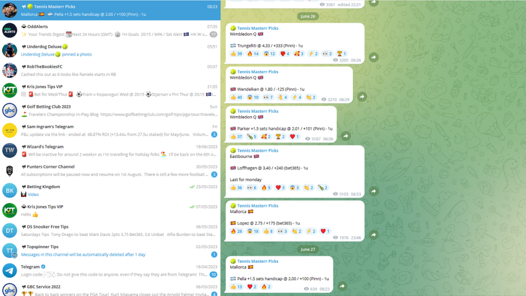Add scream 12 reaction on Trungelliti message

pyautogui.click(x=269, y=53)
